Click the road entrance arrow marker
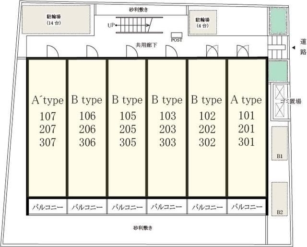This screenshot has width=307, height=247. tap(293, 47)
